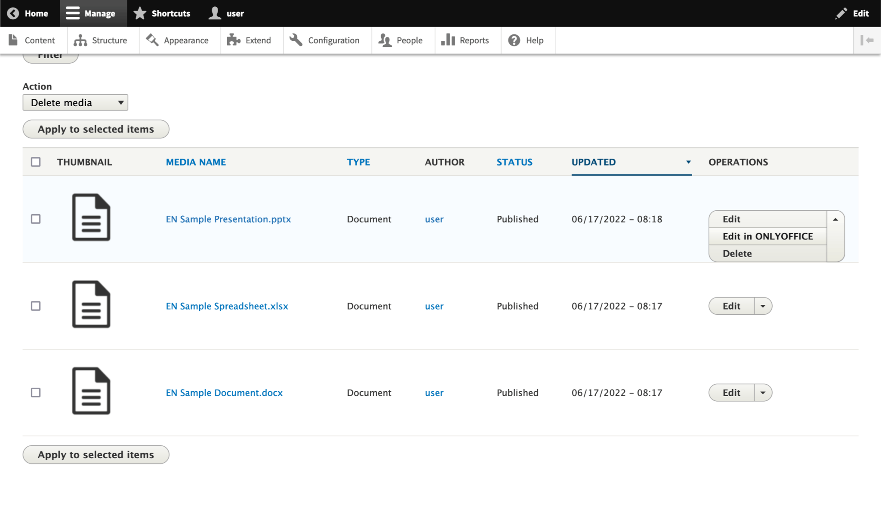Select Delete from the operations menu
The image size is (881, 528).
tap(737, 253)
